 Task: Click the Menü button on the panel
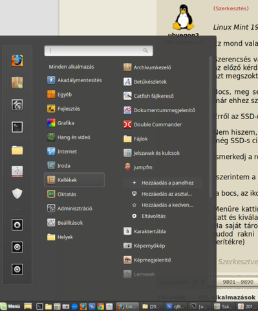click(10, 306)
